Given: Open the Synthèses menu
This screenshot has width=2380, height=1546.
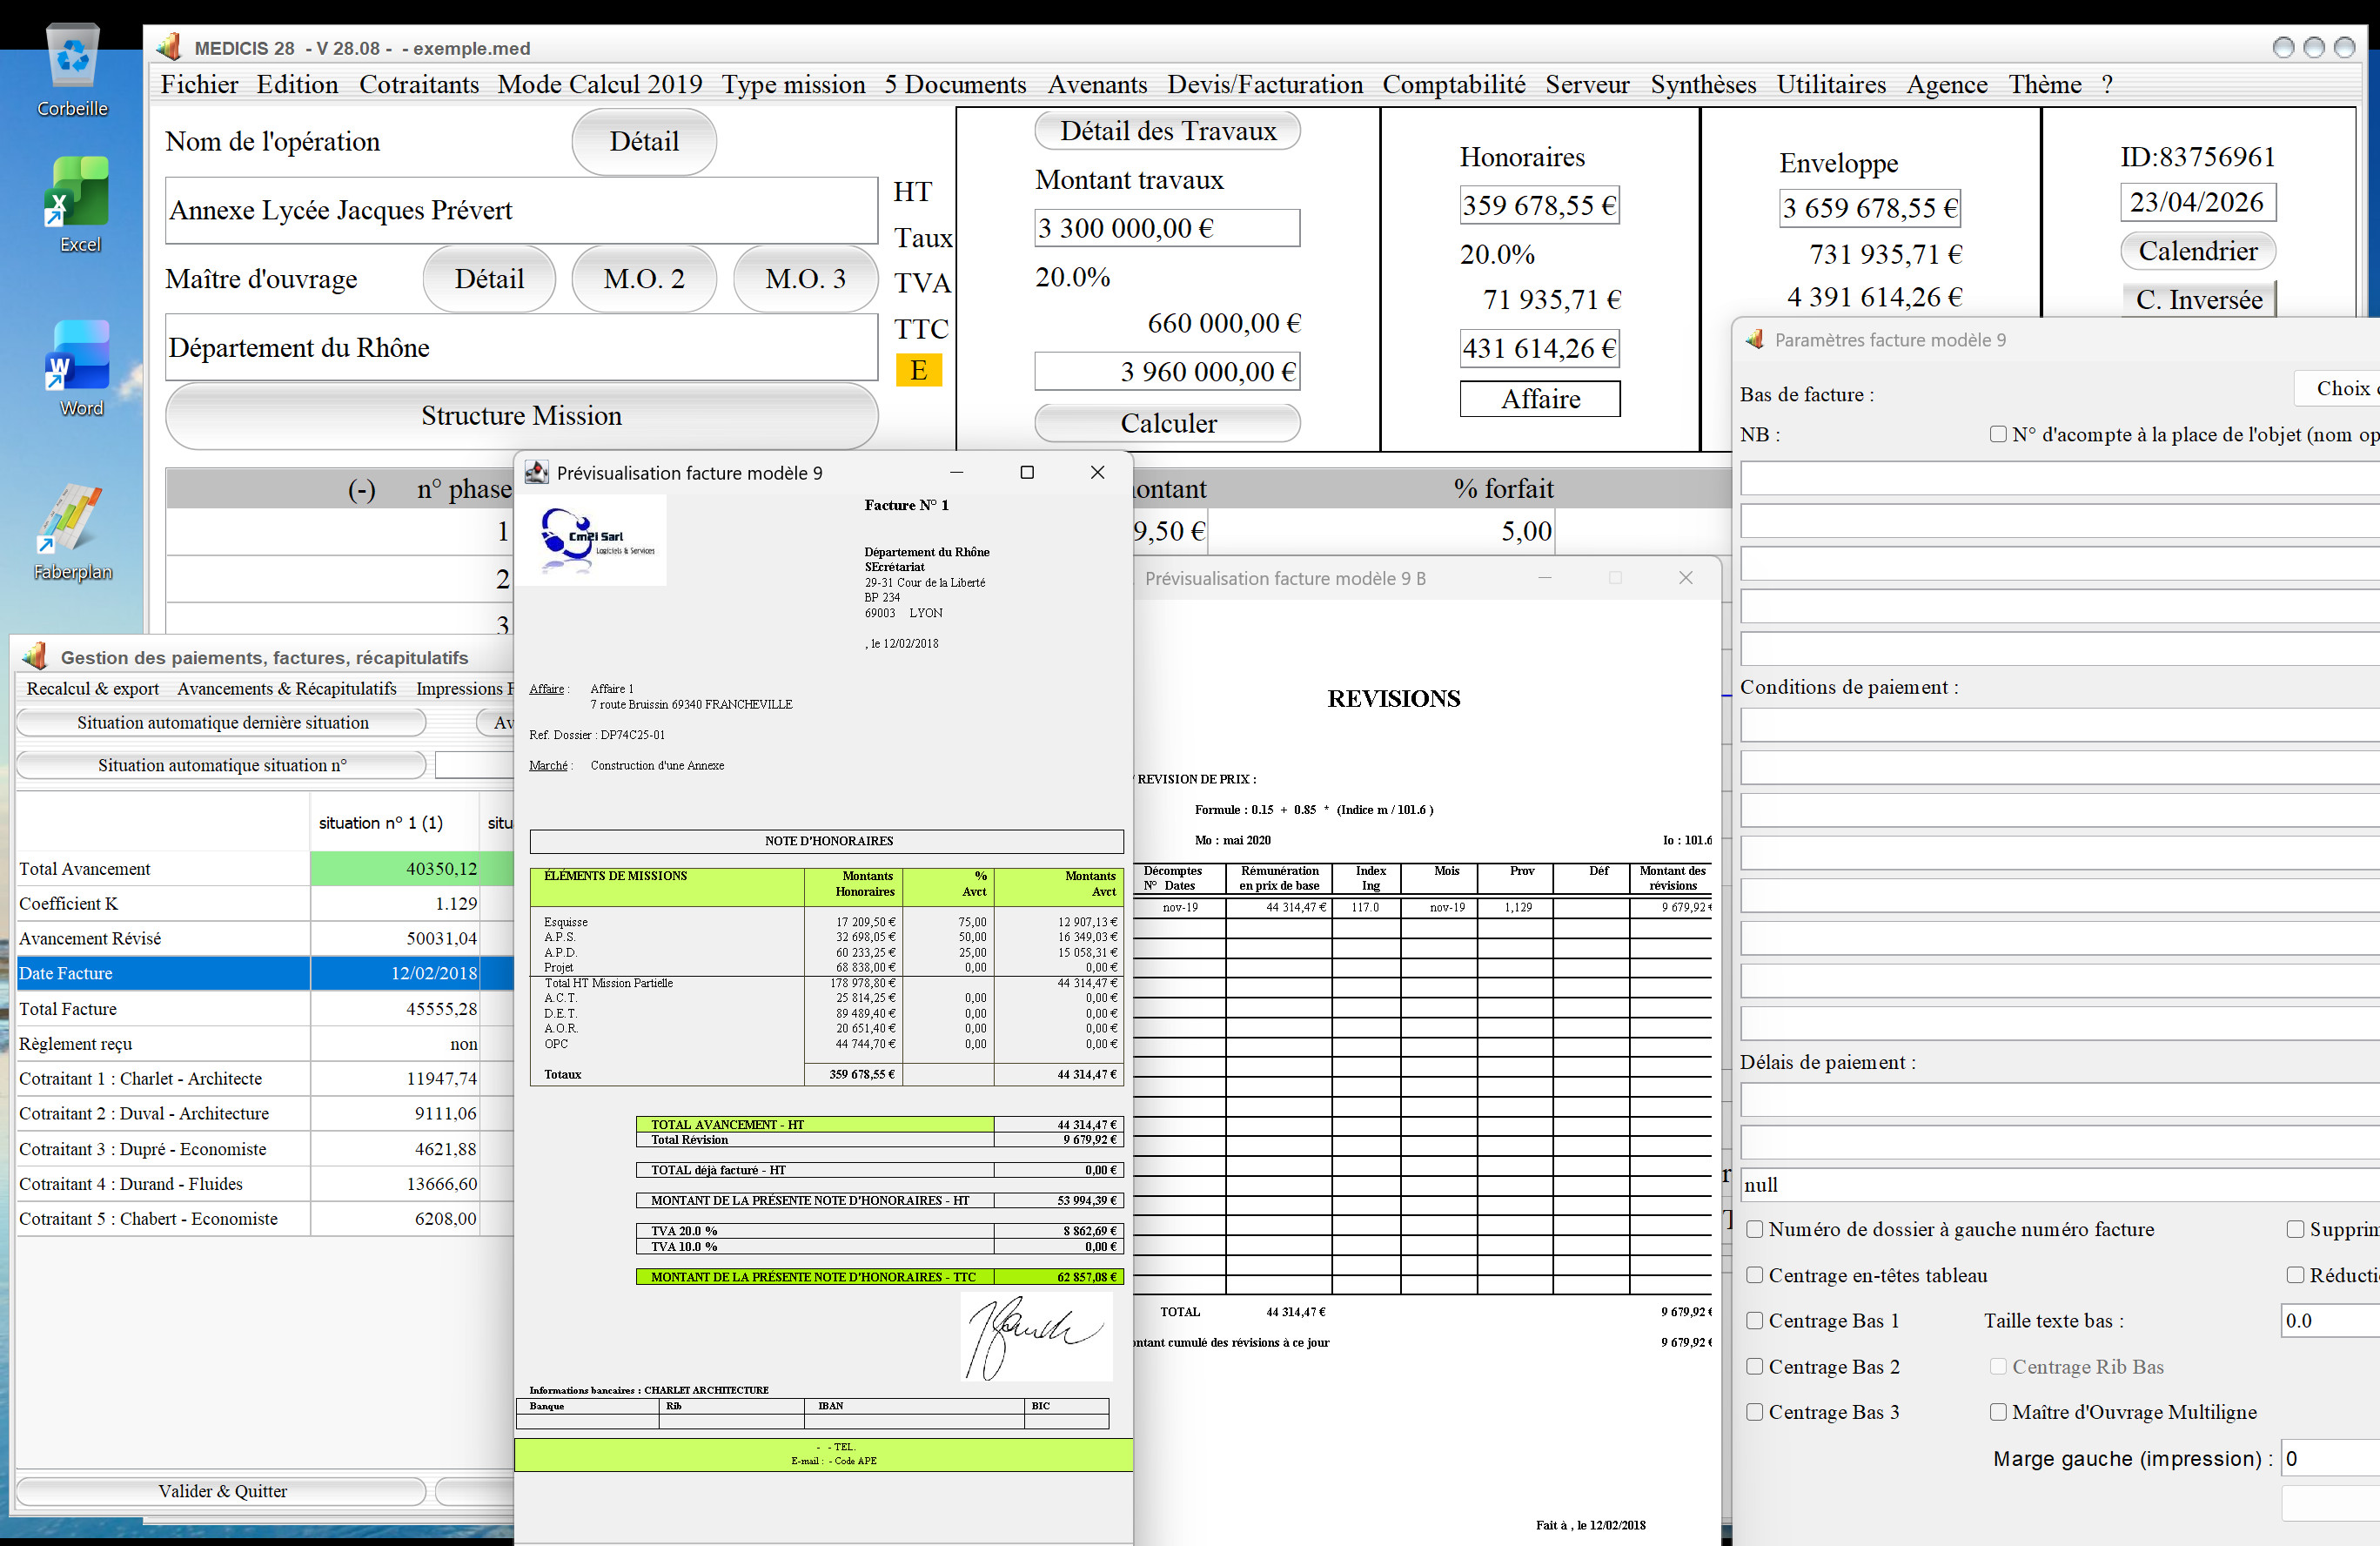Looking at the screenshot, I should (x=1702, y=85).
